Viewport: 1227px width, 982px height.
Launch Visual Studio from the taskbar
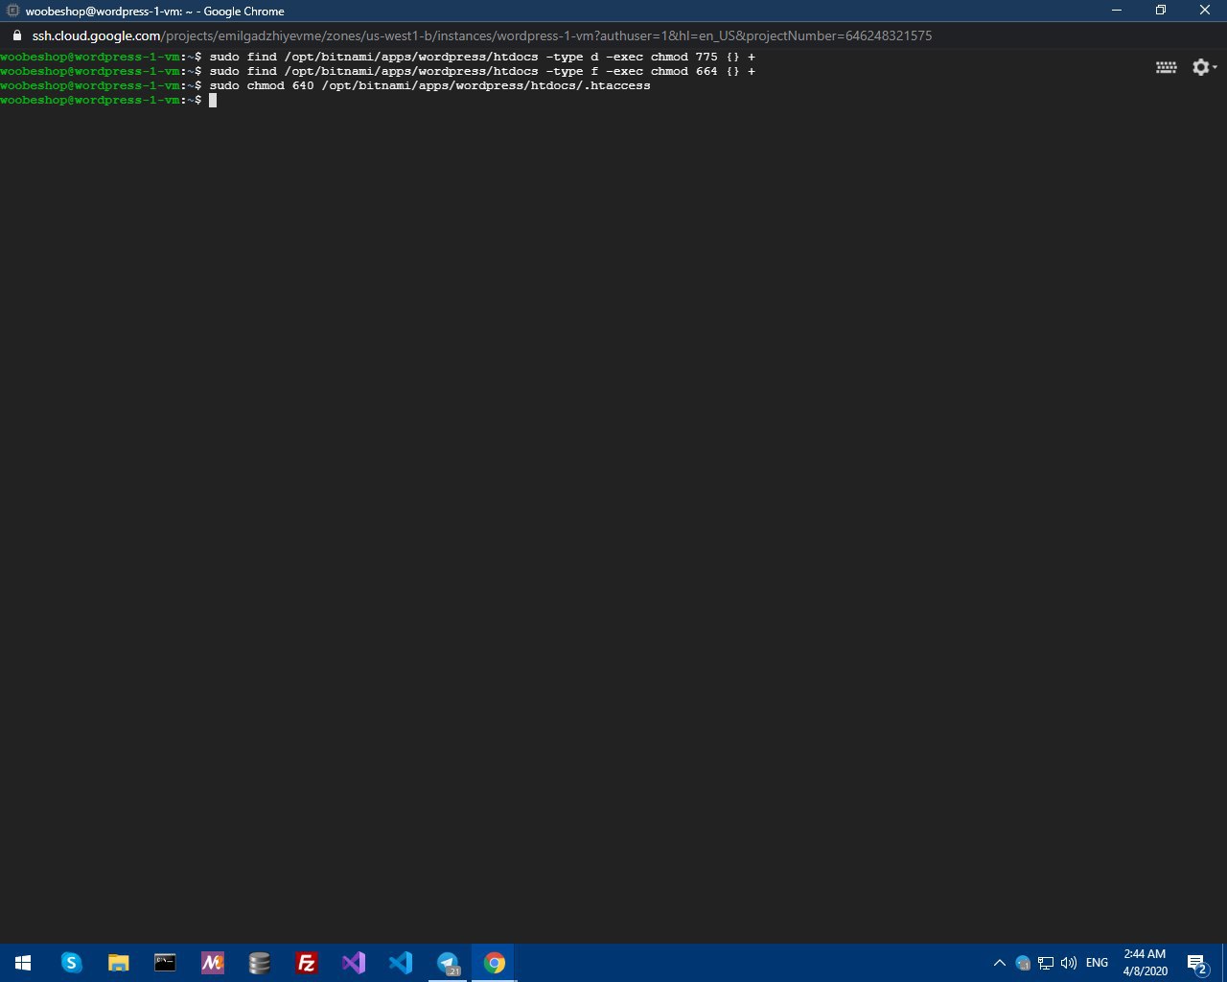pyautogui.click(x=353, y=963)
